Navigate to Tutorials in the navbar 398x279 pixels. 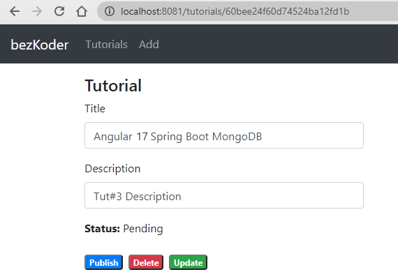click(x=106, y=45)
